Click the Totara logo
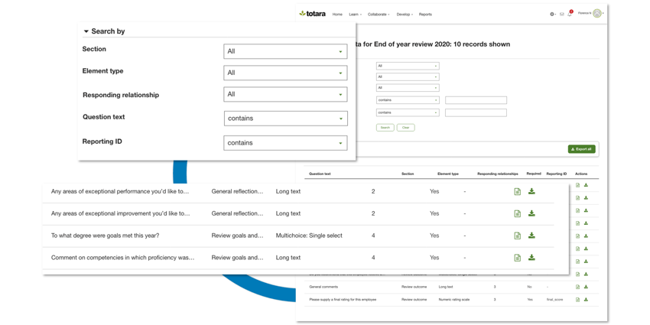This screenshot has height=325, width=650. tap(313, 14)
